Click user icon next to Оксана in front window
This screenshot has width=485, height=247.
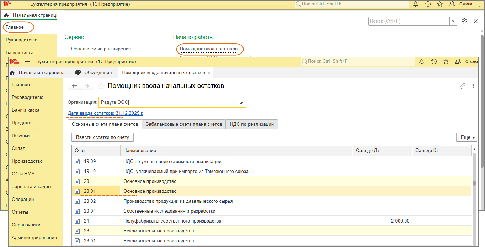click(x=458, y=62)
